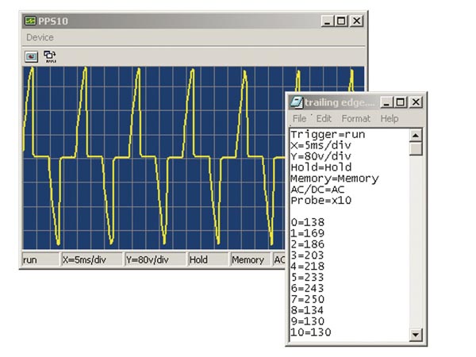Screen dimensions: 476x357
Task: Click the 'X=5ms/div' line in notepad
Action: [321, 145]
